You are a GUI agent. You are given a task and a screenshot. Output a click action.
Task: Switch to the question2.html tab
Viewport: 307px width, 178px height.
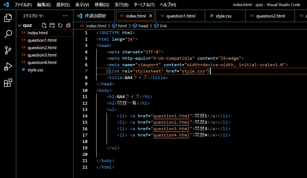(270, 16)
